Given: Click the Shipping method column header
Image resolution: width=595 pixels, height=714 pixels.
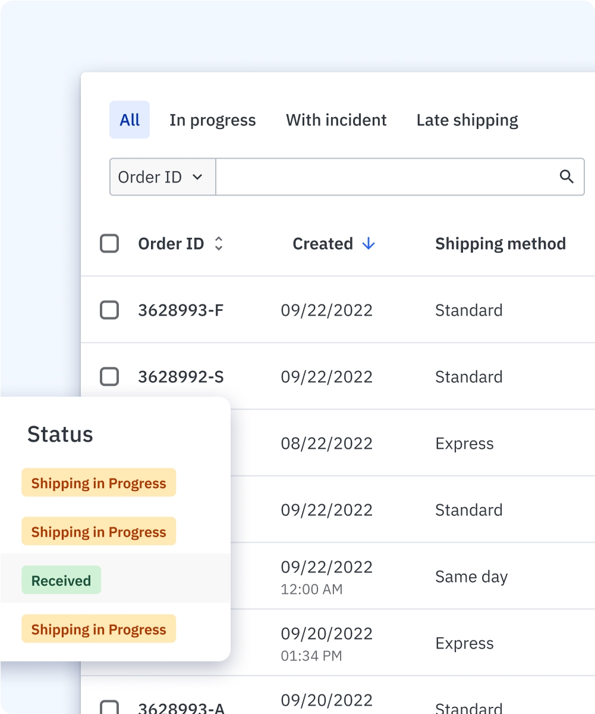Looking at the screenshot, I should click(500, 244).
